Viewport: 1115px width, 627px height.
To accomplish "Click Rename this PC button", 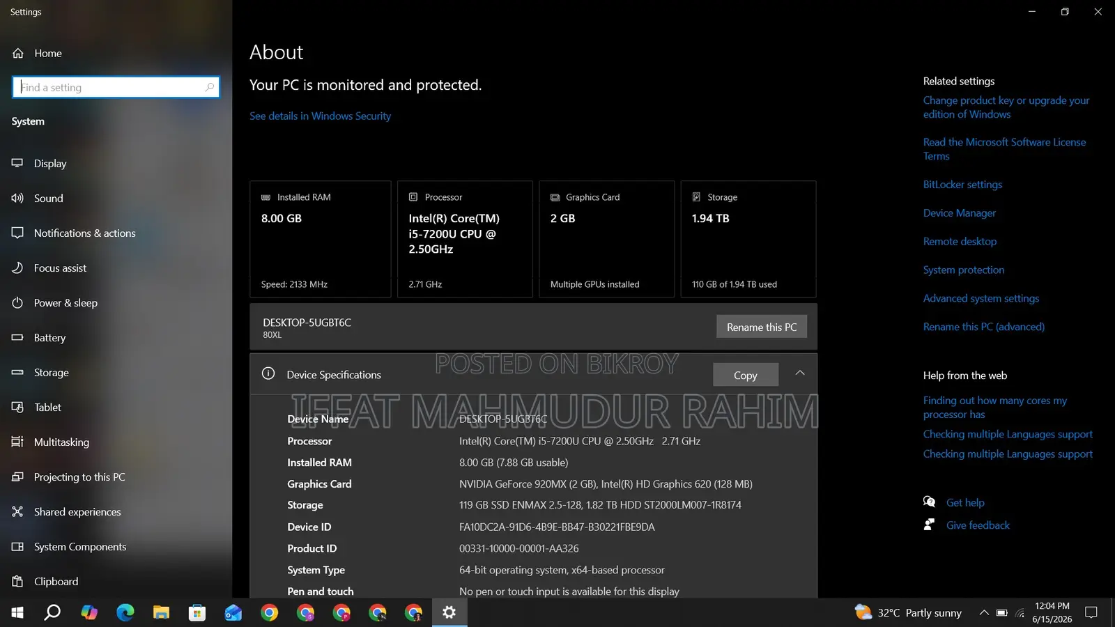I will pyautogui.click(x=762, y=327).
